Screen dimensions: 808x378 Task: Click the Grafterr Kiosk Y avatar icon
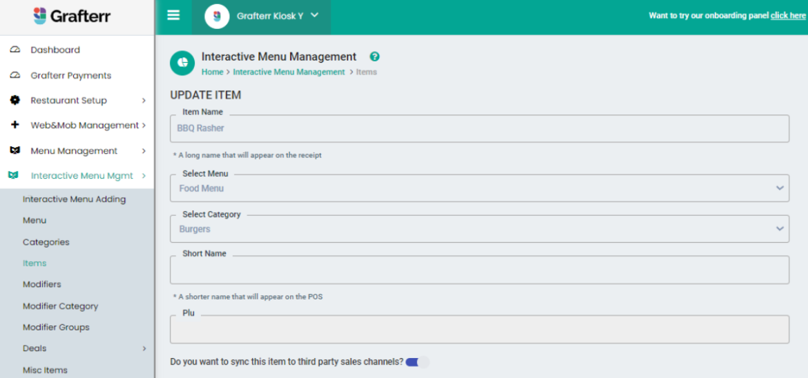pyautogui.click(x=217, y=16)
